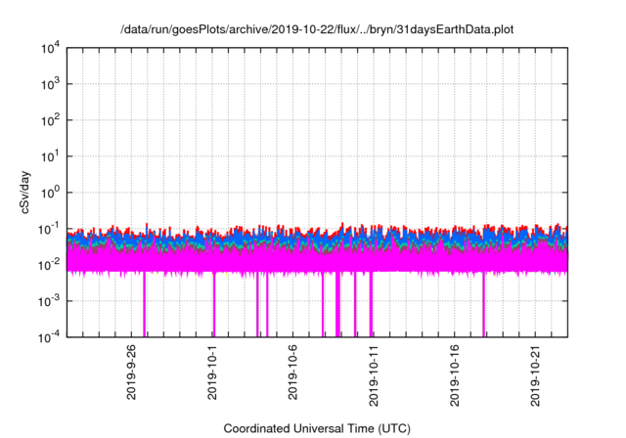This screenshot has width=626, height=438.
Task: Click the magenta dropout spike at 2019-10-1
Action: pos(214,304)
